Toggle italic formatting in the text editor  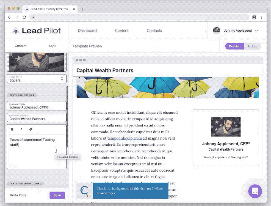(21, 130)
